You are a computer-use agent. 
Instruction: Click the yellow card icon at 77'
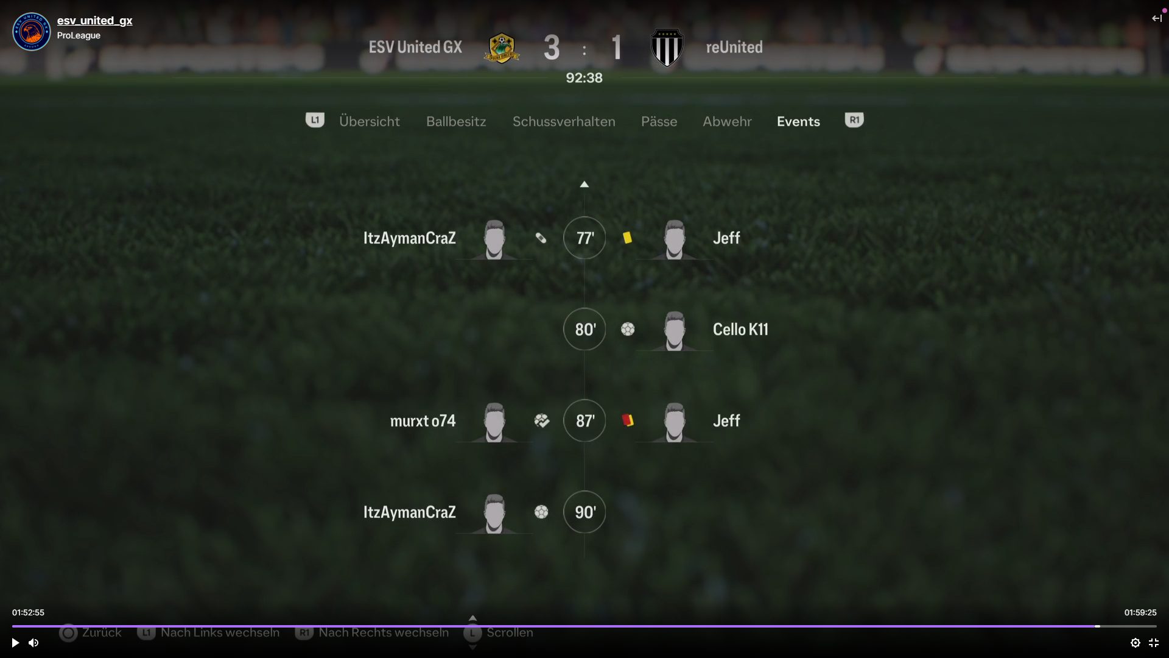(x=627, y=238)
